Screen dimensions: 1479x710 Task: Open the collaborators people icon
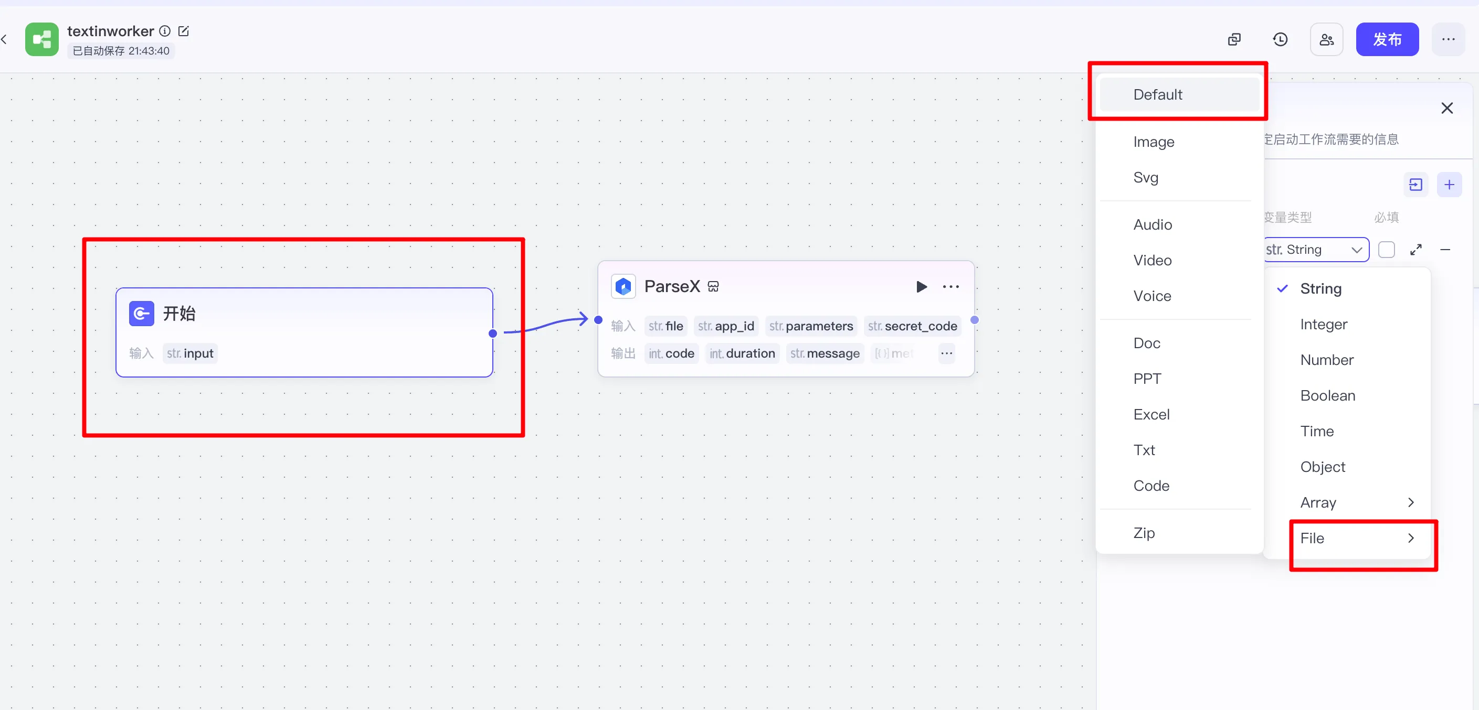point(1326,39)
